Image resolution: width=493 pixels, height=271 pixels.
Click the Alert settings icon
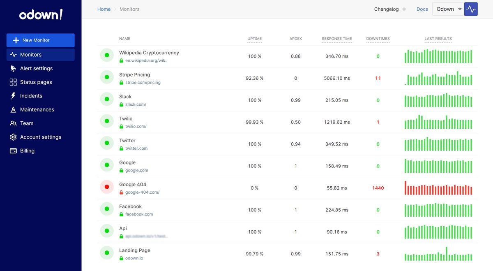point(13,68)
